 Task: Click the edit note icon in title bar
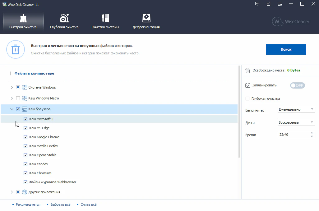pos(269,4)
